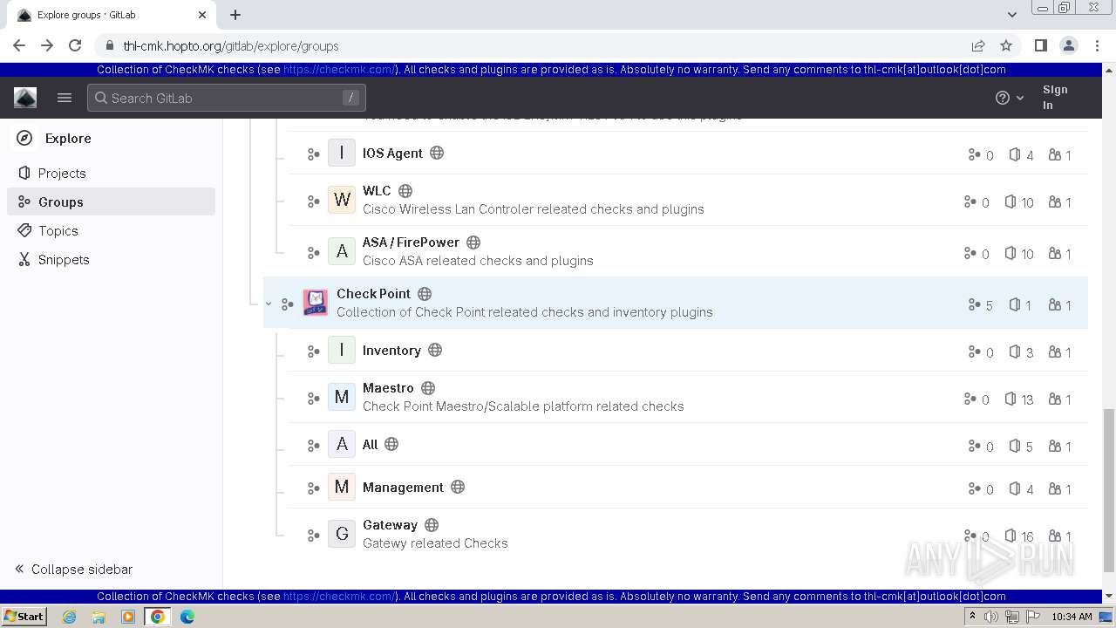
Task: Click the ASA / FirePower 'A' avatar
Action: [x=342, y=252]
